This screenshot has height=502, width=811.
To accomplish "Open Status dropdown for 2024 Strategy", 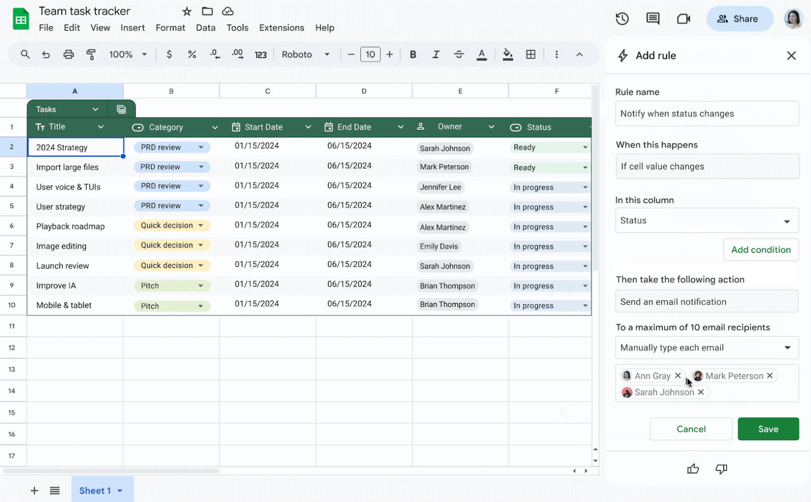I will [585, 147].
